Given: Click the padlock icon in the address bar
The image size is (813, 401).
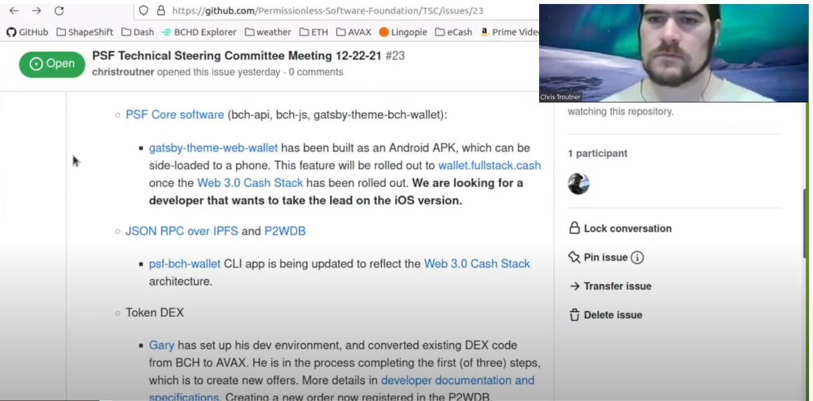Looking at the screenshot, I should click(160, 11).
